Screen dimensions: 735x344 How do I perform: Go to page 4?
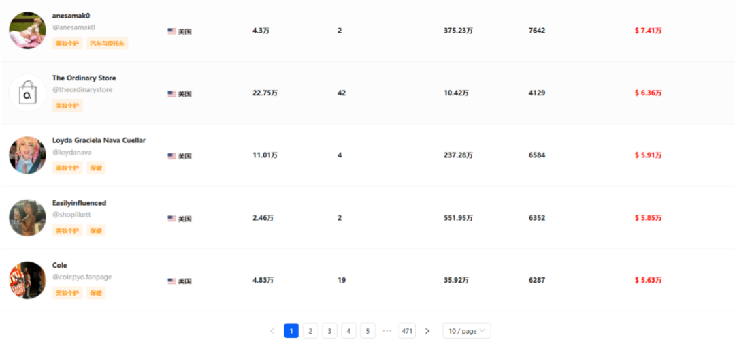point(348,331)
